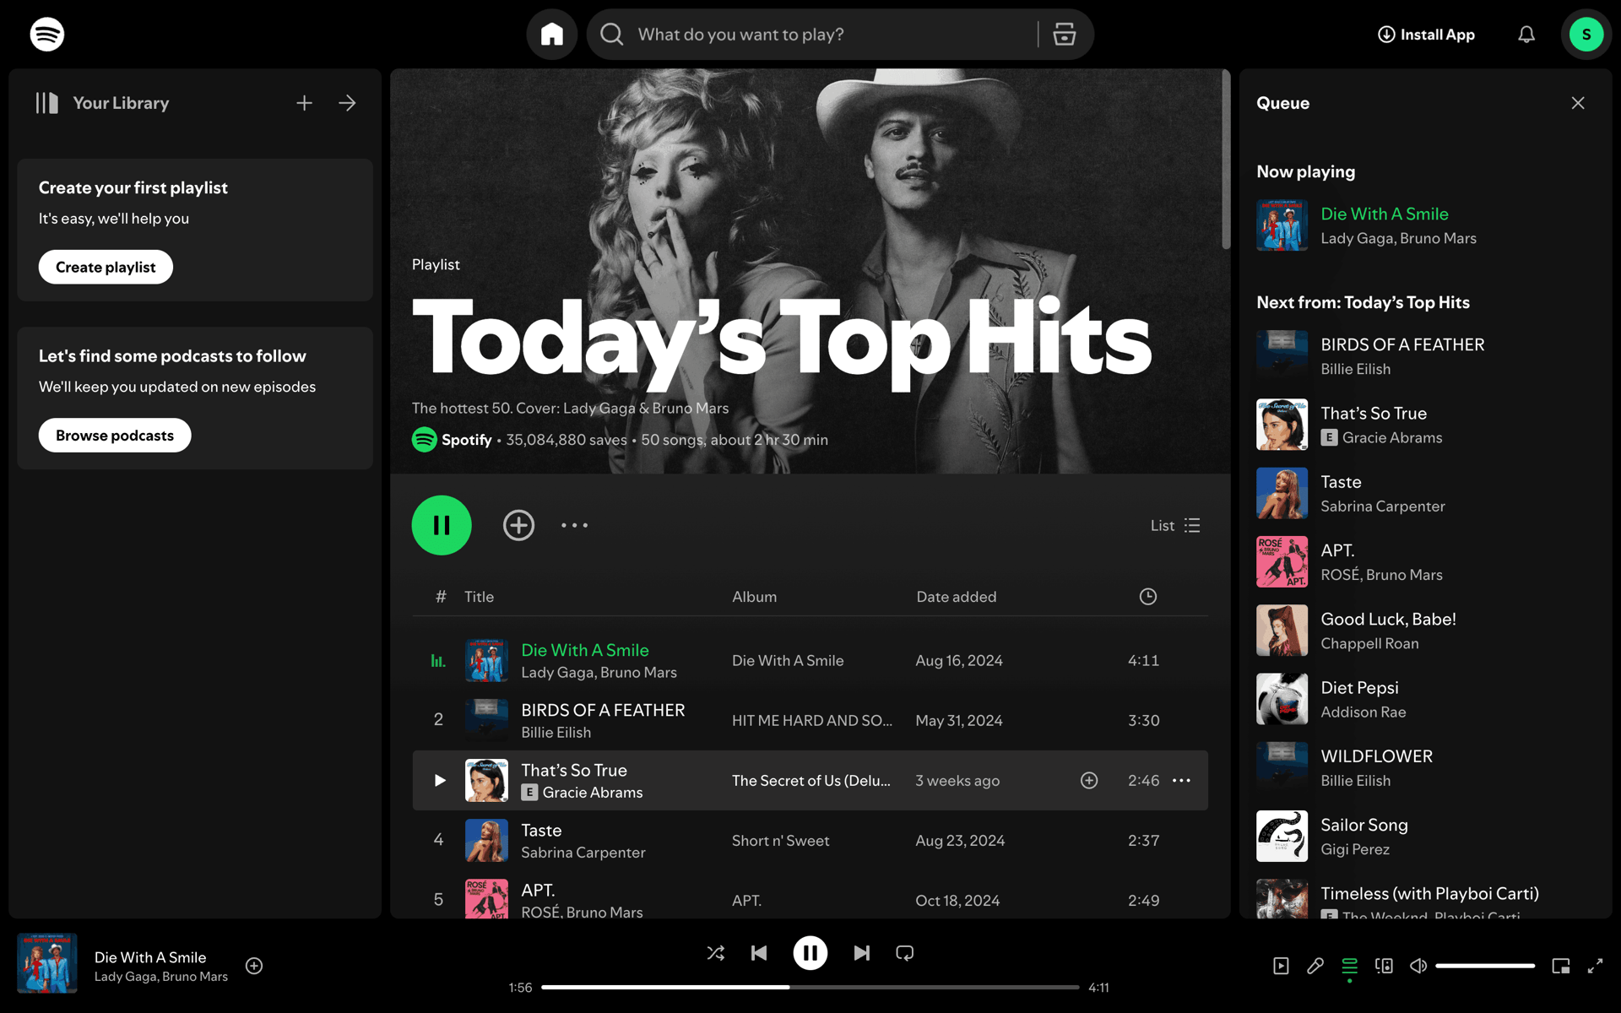Image resolution: width=1621 pixels, height=1013 pixels.
Task: Click Gracie Abrams in queue
Action: [x=1392, y=438]
